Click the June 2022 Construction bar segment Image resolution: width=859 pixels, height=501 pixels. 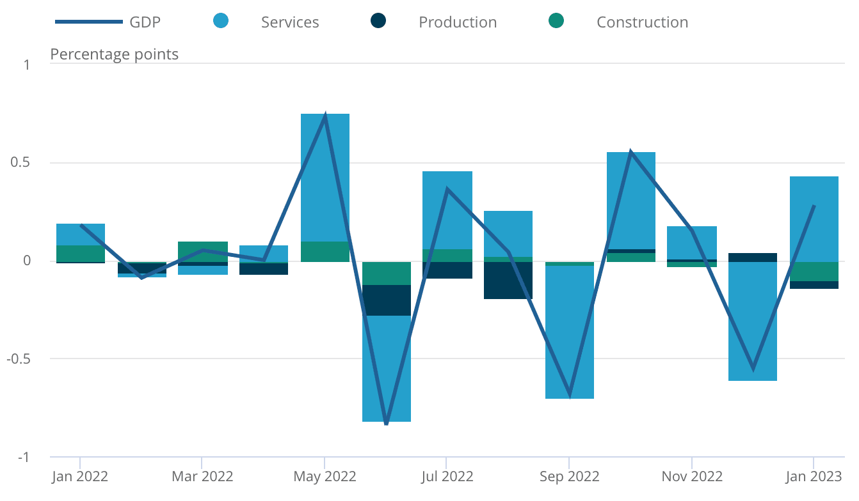[x=386, y=273]
